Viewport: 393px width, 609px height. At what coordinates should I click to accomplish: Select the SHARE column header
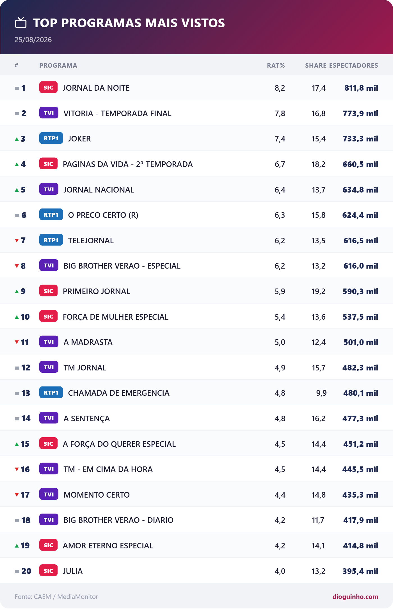coord(316,65)
